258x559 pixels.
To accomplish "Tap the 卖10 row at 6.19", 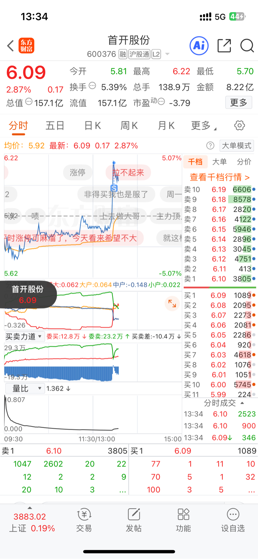I will (220, 190).
